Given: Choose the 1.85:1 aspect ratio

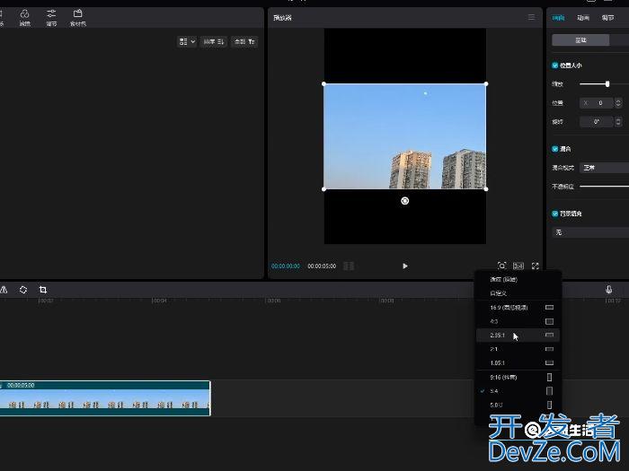Looking at the screenshot, I should (518, 362).
